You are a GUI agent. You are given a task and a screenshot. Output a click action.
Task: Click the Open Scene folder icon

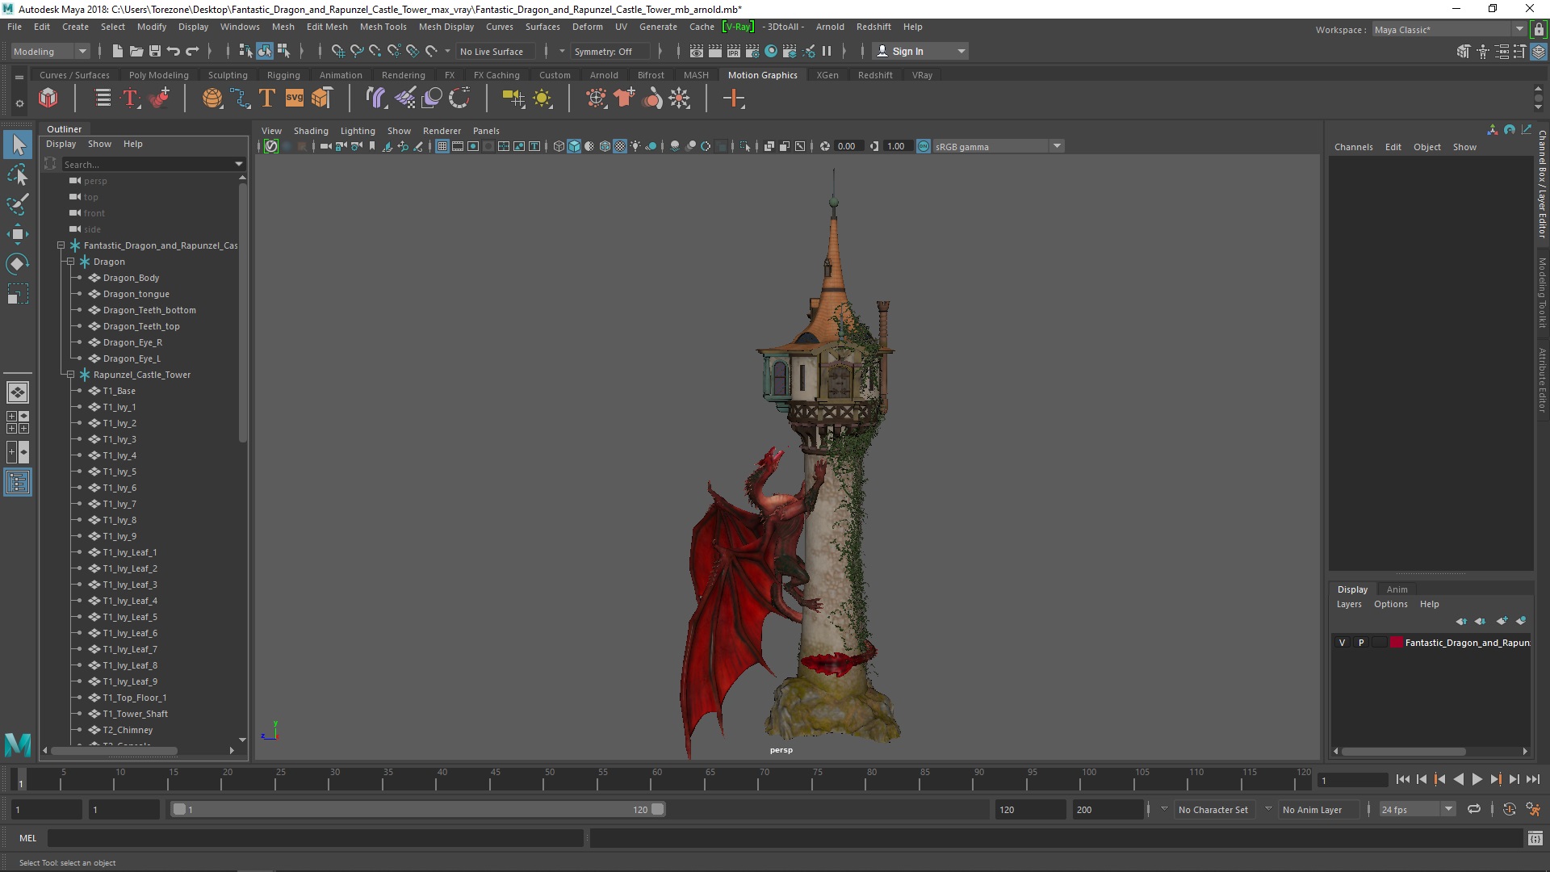tap(136, 51)
